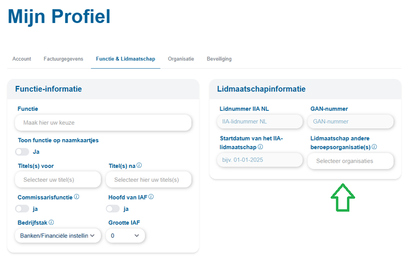
Task: Open the Functie selection field
Action: pyautogui.click(x=103, y=123)
